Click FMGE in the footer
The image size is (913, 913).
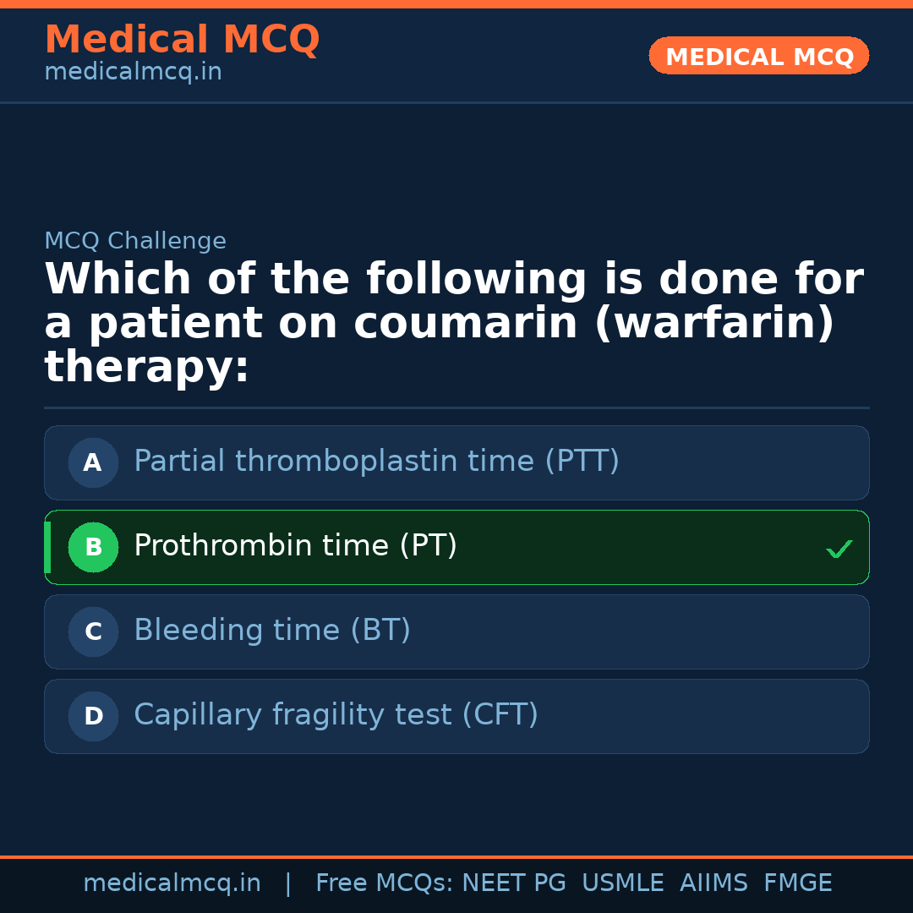click(797, 883)
